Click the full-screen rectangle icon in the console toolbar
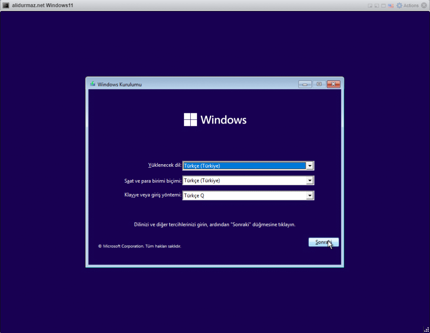 383,5
